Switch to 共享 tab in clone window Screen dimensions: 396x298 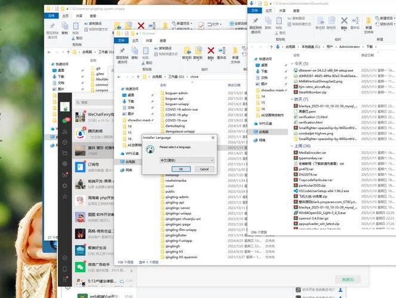coord(149,41)
